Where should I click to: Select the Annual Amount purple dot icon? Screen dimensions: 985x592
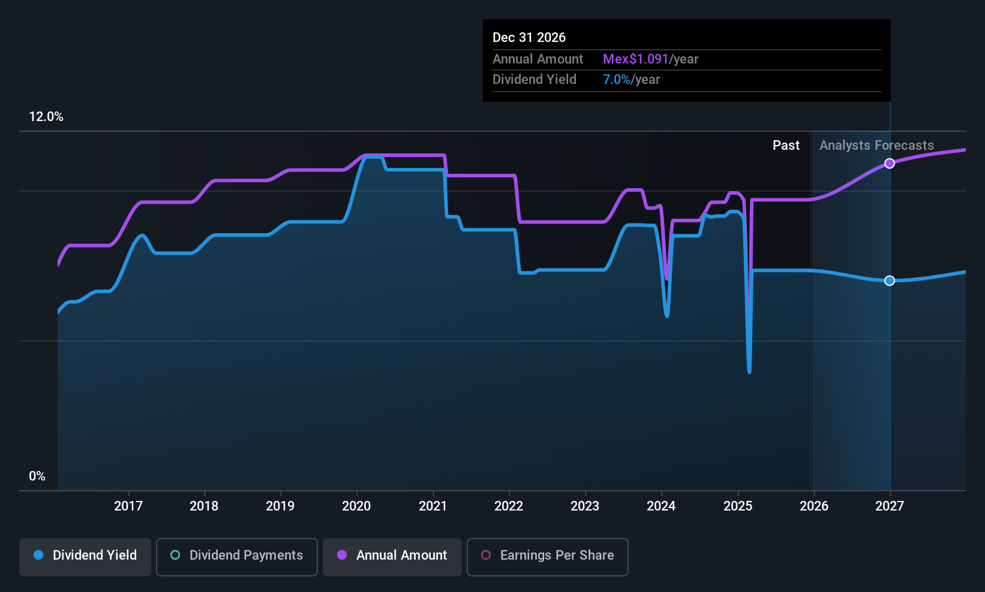coord(342,555)
